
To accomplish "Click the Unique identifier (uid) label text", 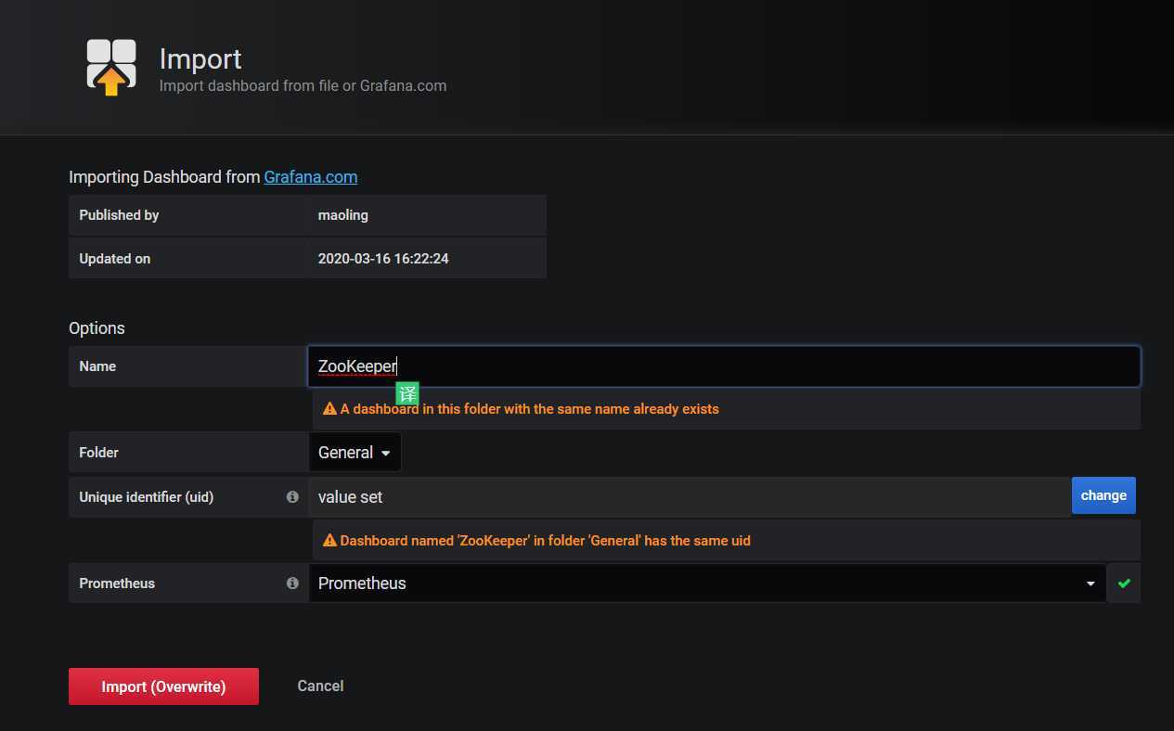I will (146, 497).
